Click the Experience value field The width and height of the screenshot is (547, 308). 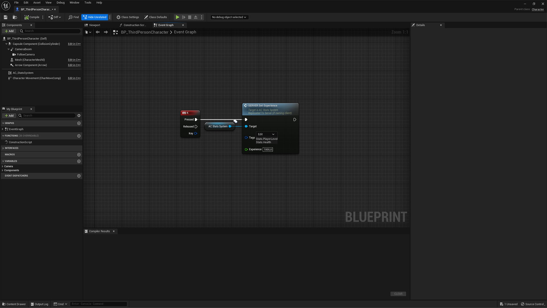click(268, 149)
